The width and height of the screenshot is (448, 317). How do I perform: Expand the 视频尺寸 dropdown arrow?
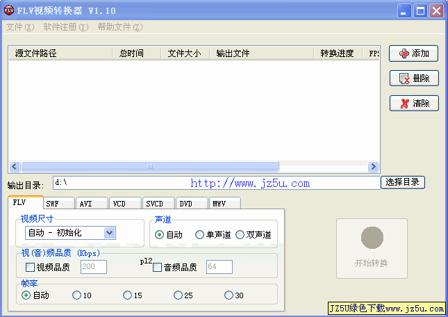tap(110, 233)
